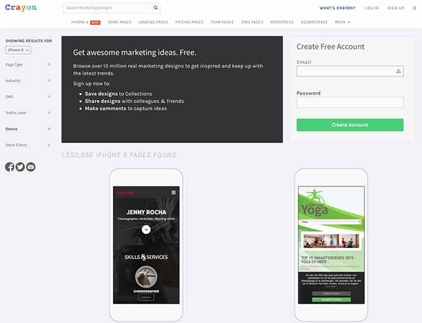Focus the Email input field
The image size is (422, 323).
point(350,71)
